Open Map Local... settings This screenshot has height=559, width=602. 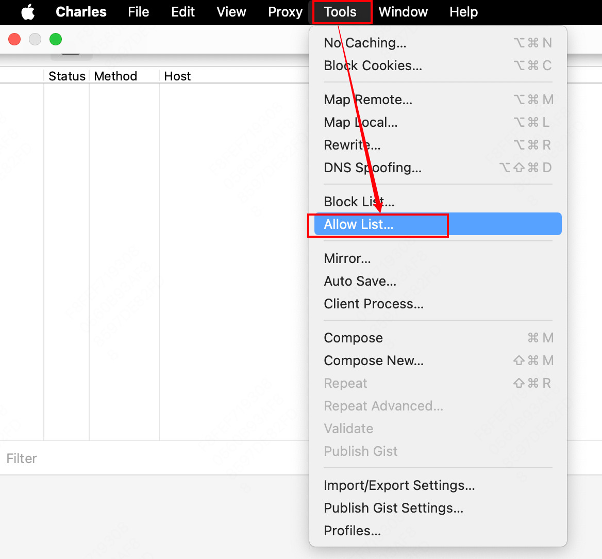438,122
